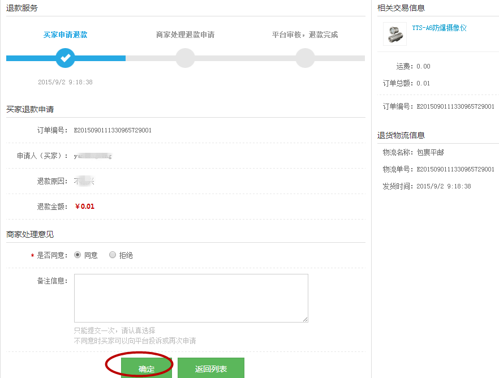This screenshot has height=378, width=499.
Task: Click the 物流单号 tracking number value
Action: [455, 169]
